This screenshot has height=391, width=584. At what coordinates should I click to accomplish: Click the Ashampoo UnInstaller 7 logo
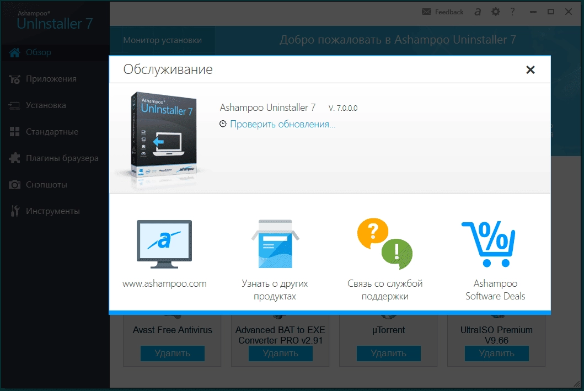coord(55,20)
